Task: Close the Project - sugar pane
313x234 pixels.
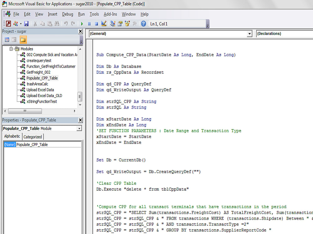Action: point(80,31)
